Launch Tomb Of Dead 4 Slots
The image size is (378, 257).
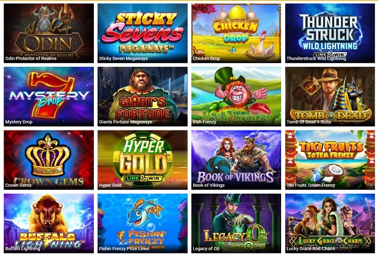330,96
